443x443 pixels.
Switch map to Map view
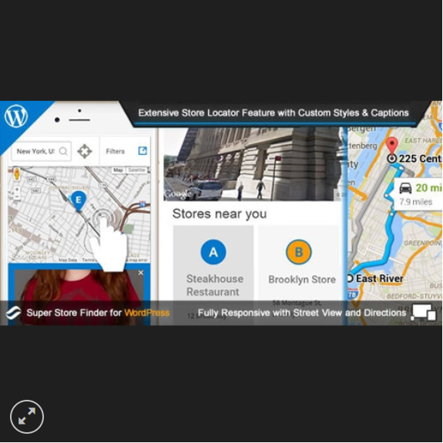click(118, 170)
